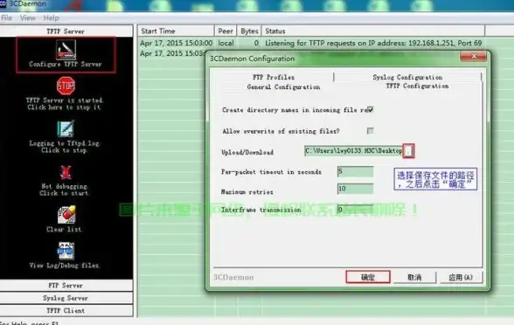Toggle Create directory names checkbox
514x325 pixels.
point(370,109)
